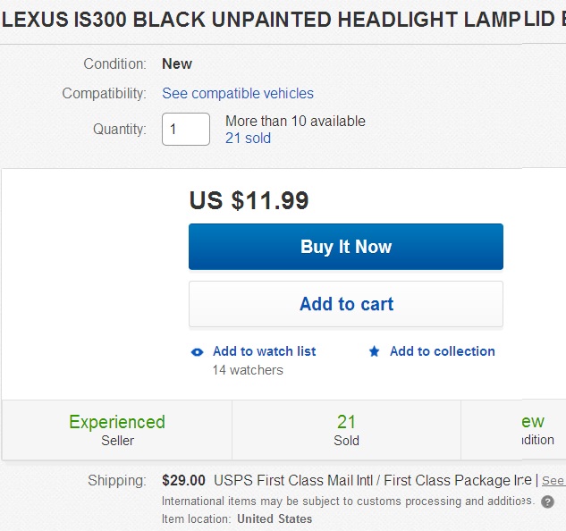Screen dimensions: 566x531
Task: Click the US $11.99 price text
Action: [x=249, y=200]
